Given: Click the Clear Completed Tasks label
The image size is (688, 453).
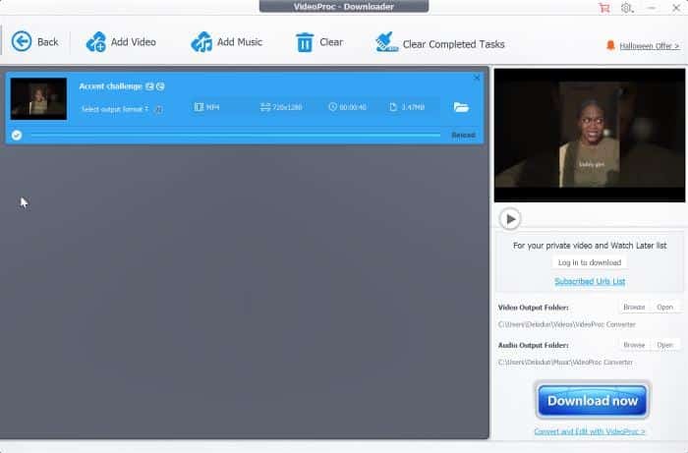Looking at the screenshot, I should pyautogui.click(x=454, y=44).
